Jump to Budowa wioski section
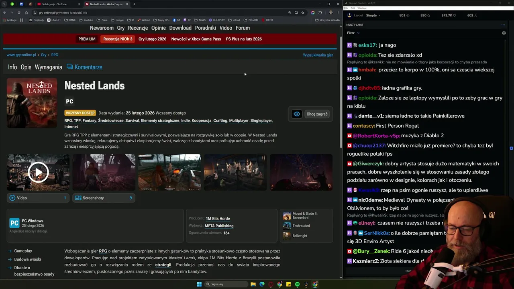The image size is (514, 289). tap(27, 259)
